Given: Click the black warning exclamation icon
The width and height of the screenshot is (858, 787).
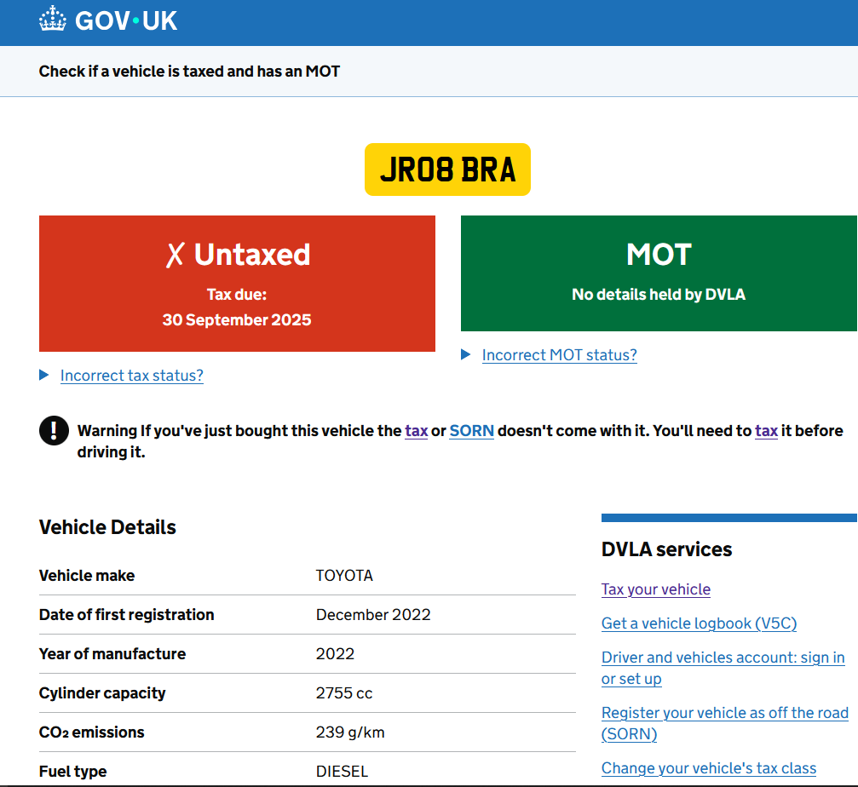Looking at the screenshot, I should pos(54,430).
